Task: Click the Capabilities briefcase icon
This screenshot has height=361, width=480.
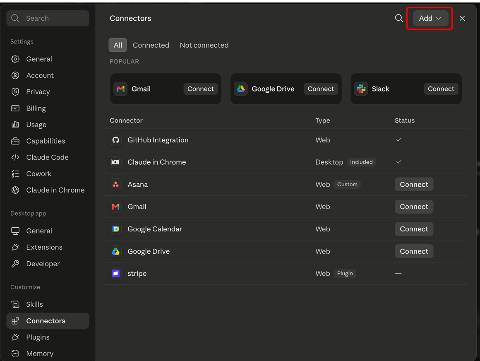Action: click(x=15, y=141)
